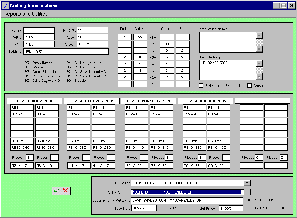Maximize the Knitting Specifications window
The width and height of the screenshot is (297, 218).
(284, 6)
